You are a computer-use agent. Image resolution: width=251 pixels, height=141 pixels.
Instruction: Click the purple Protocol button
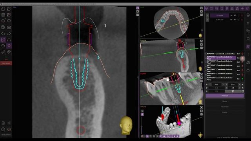tap(225, 96)
